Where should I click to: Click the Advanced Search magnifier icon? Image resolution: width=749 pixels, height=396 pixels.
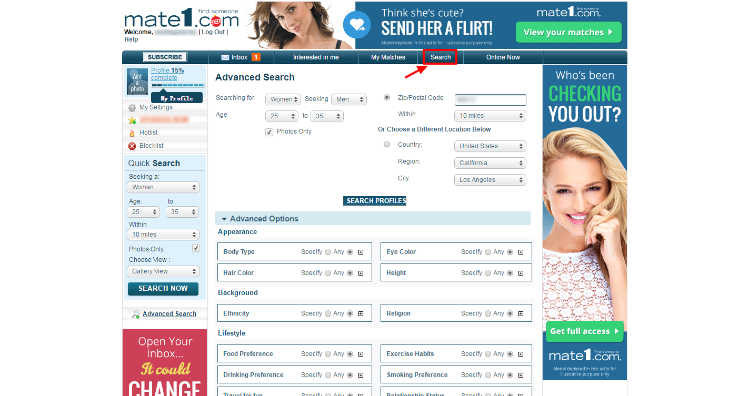136,314
